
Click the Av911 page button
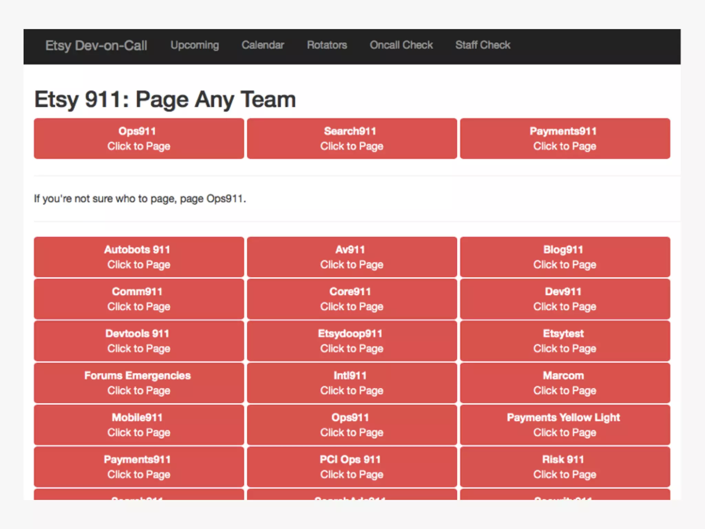click(x=352, y=257)
